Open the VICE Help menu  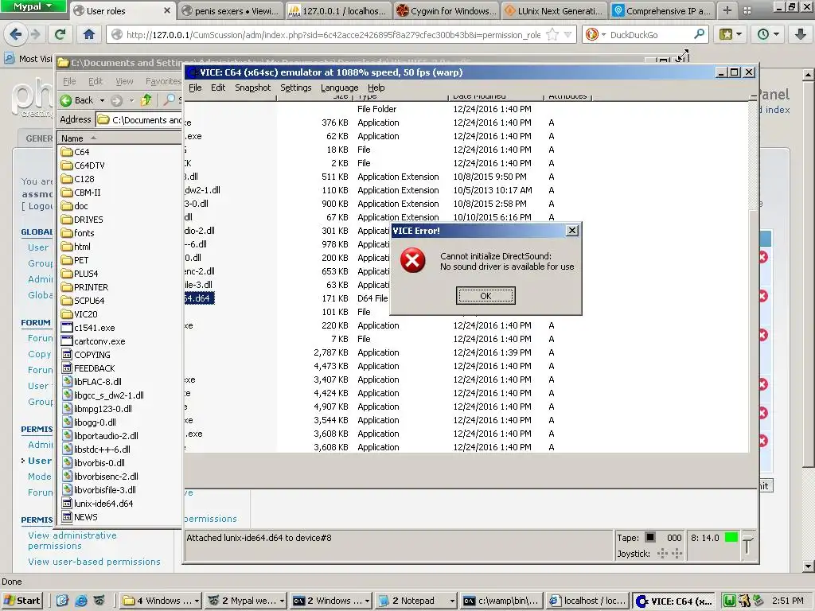coord(376,88)
